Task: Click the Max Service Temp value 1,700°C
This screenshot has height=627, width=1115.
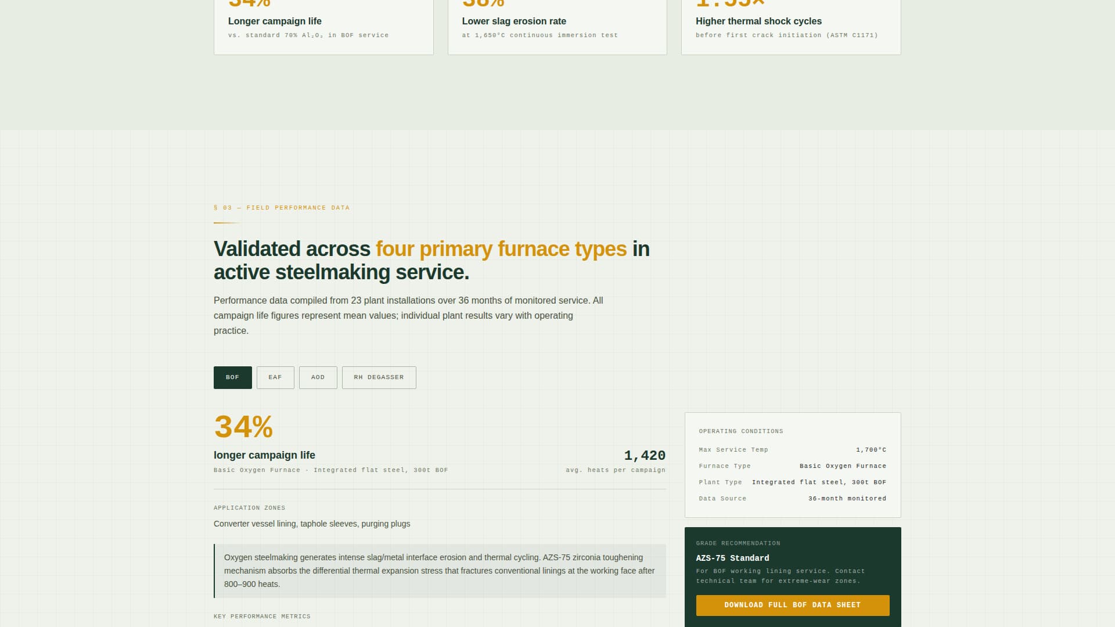Action: click(871, 449)
